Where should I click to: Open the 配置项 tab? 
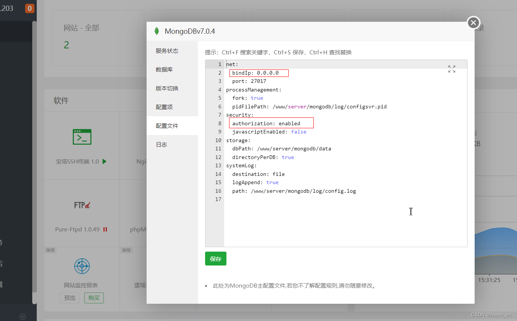click(x=172, y=107)
